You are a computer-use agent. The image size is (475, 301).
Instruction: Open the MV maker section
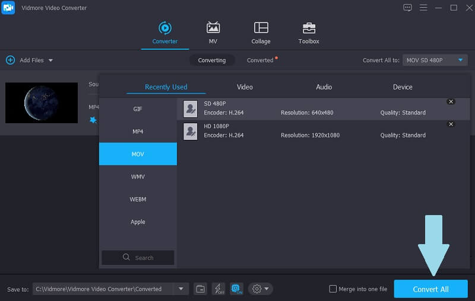[213, 33]
